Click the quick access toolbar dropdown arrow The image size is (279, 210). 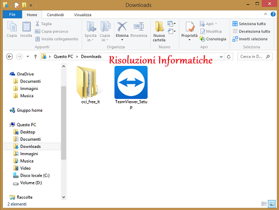(x=31, y=6)
